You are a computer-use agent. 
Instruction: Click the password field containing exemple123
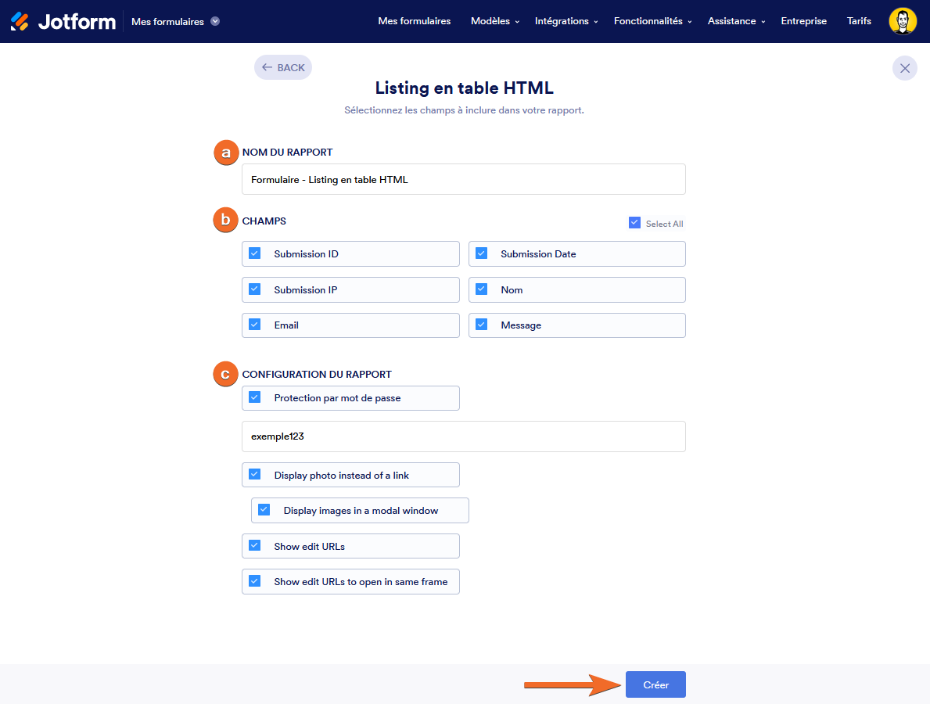tap(463, 436)
